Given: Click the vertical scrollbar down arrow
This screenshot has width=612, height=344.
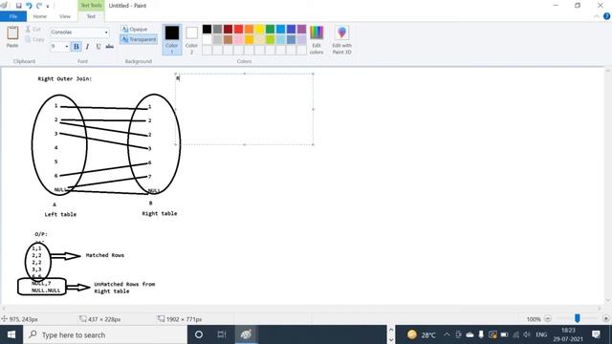Looking at the screenshot, I should 608,300.
